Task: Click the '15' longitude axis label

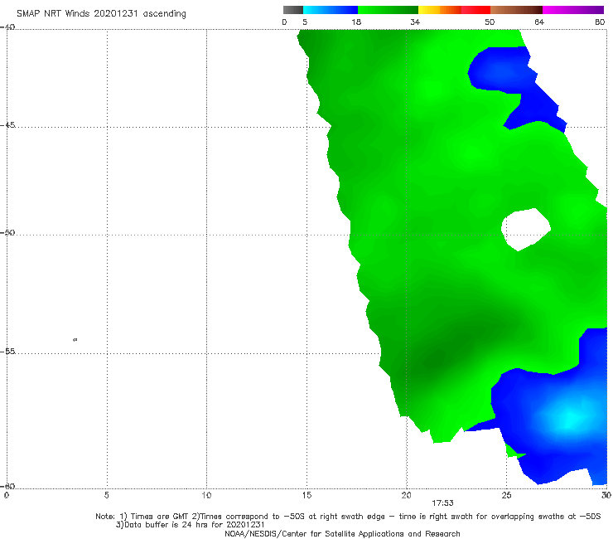Action: click(306, 495)
